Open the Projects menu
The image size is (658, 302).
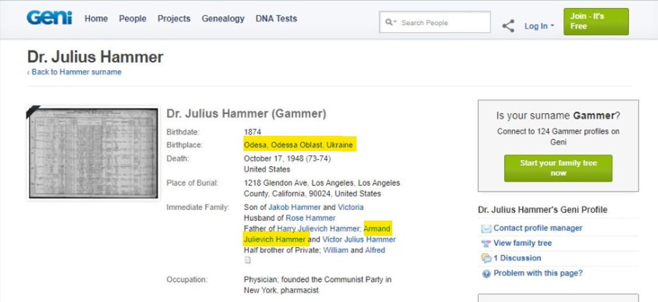174,19
